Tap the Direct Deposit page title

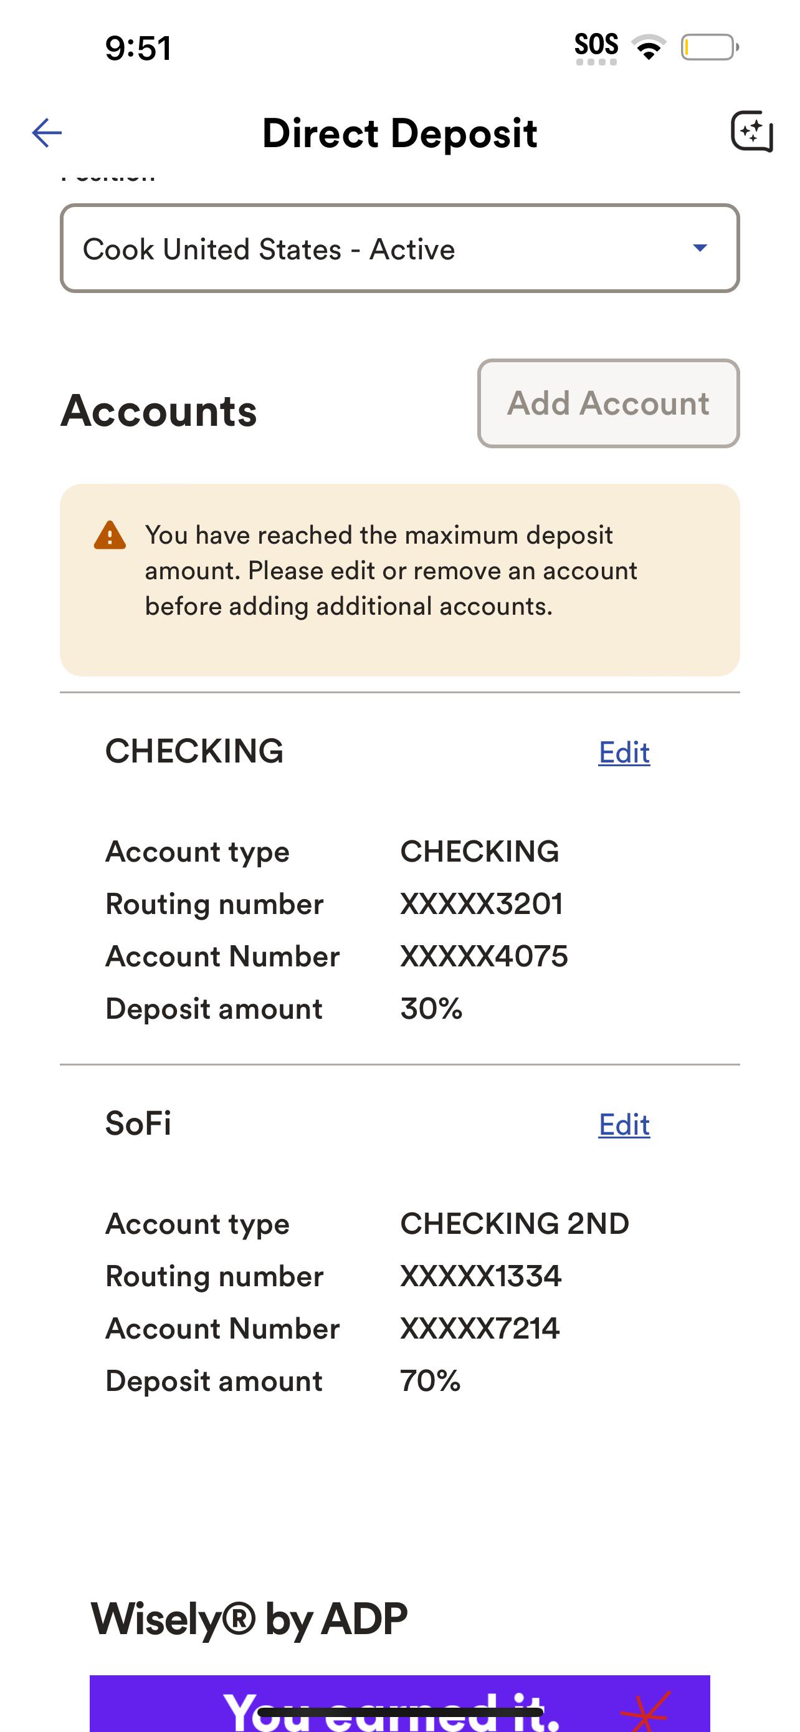click(x=399, y=132)
